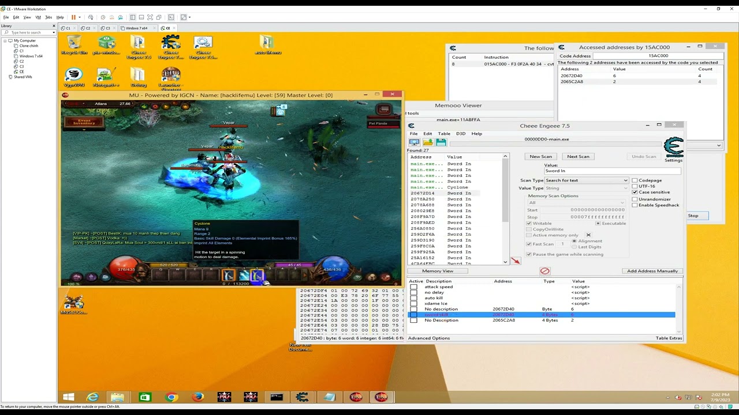Open auto lifemu folder on desktop
This screenshot has width=739, height=415.
(267, 45)
